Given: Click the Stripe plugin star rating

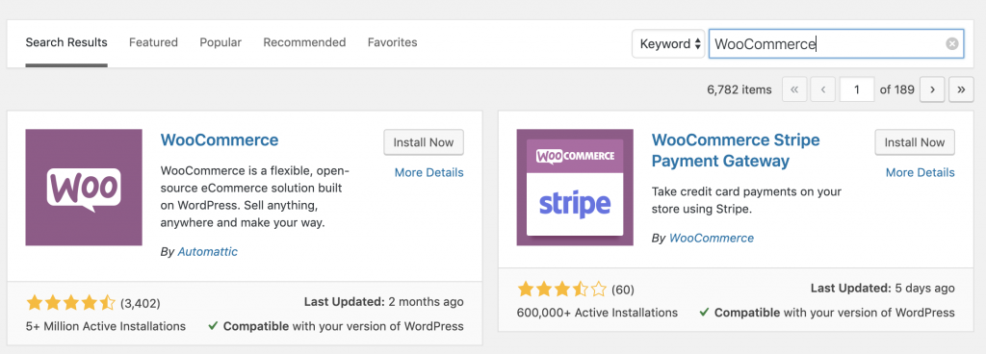Looking at the screenshot, I should point(561,290).
